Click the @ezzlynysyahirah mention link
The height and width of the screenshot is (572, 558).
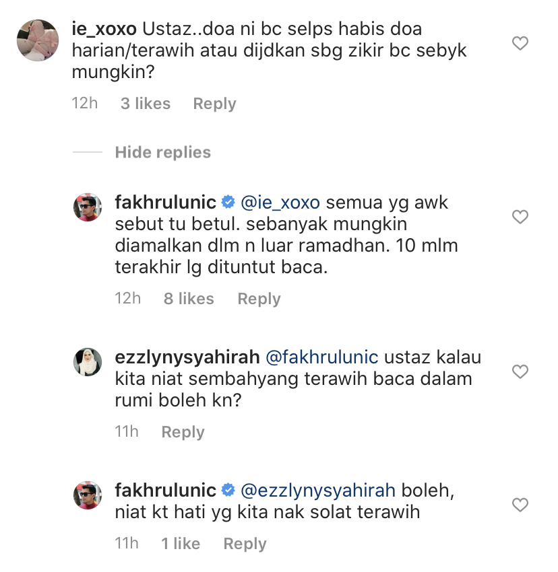click(320, 490)
